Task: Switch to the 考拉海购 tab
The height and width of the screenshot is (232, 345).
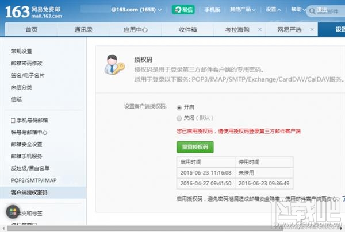Action: pyautogui.click(x=237, y=29)
